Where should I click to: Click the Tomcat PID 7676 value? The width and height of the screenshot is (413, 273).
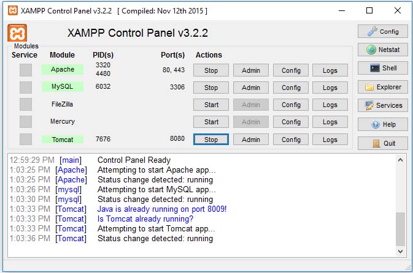click(103, 139)
